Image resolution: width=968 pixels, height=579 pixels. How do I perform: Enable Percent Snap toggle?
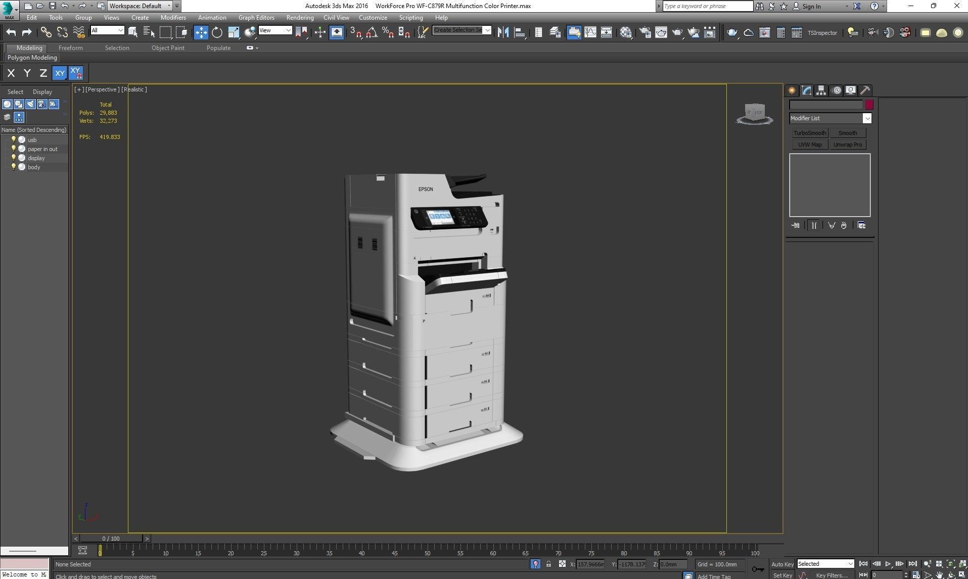388,32
